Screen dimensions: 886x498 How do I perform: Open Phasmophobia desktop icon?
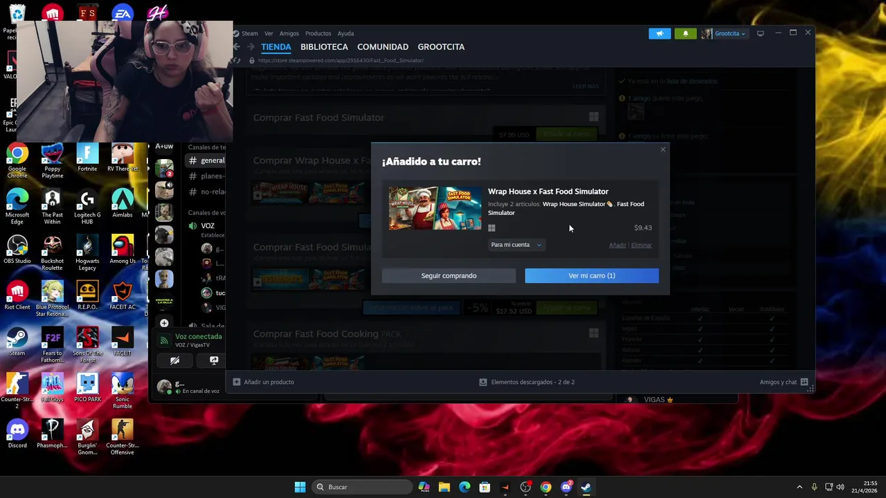[52, 434]
